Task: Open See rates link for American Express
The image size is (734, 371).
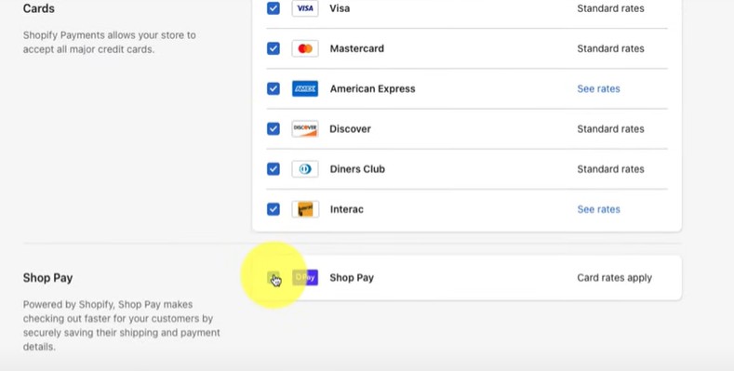Action: click(x=598, y=89)
